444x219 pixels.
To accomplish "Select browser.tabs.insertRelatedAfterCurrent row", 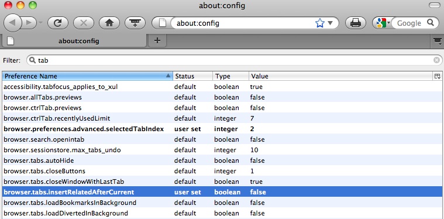I will 222,192.
